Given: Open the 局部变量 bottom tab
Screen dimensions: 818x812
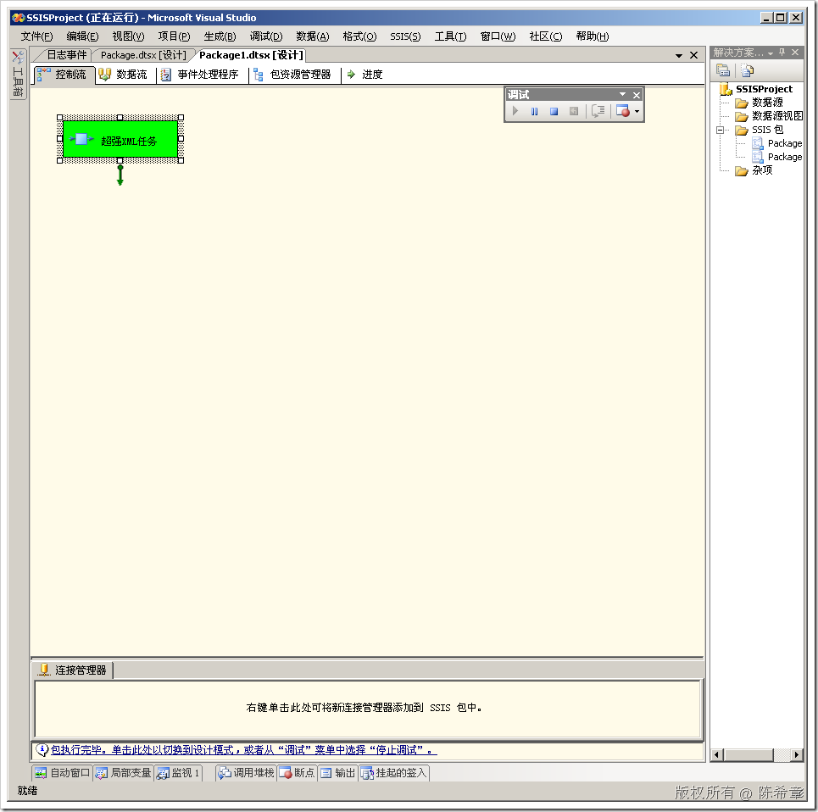Looking at the screenshot, I should [124, 773].
